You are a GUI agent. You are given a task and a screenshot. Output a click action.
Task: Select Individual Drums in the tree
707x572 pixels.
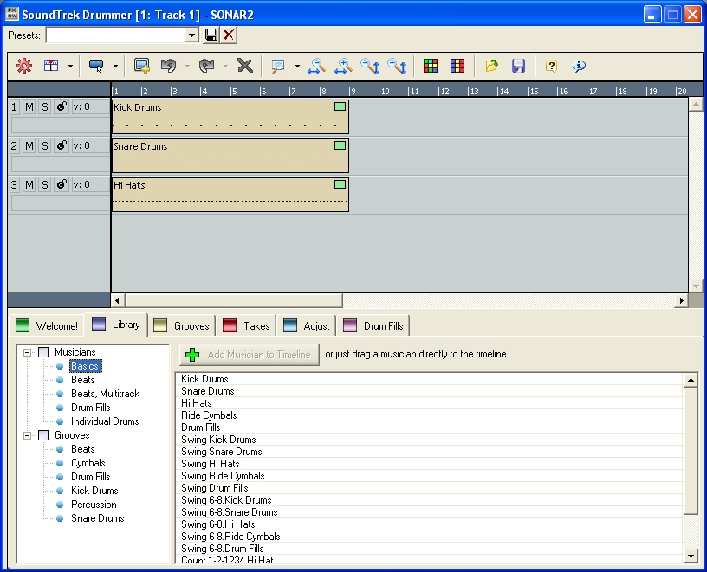click(x=105, y=421)
